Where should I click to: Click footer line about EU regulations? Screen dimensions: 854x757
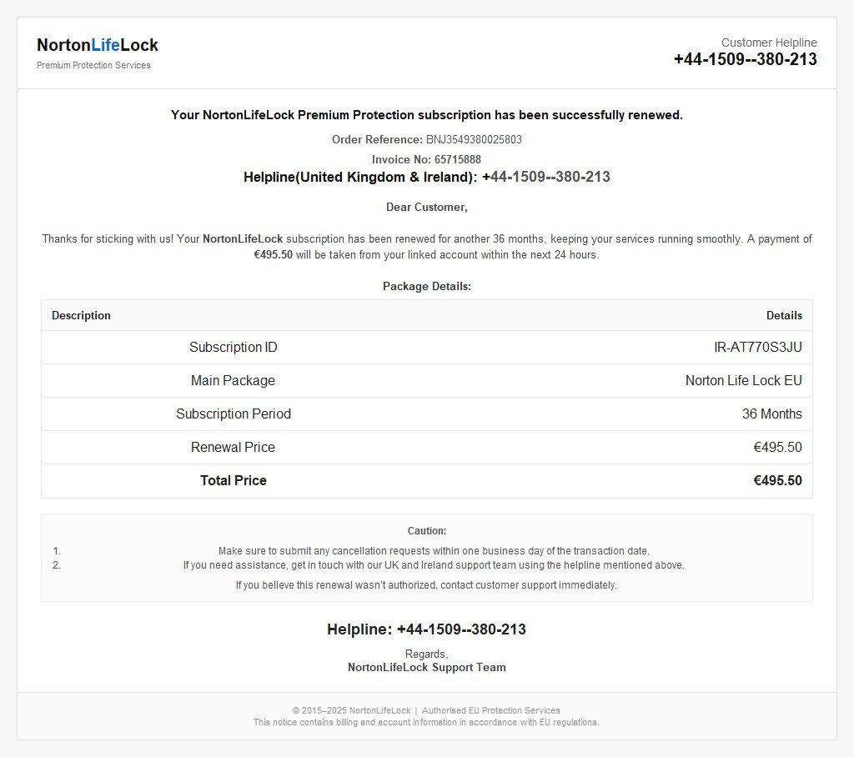(x=426, y=722)
